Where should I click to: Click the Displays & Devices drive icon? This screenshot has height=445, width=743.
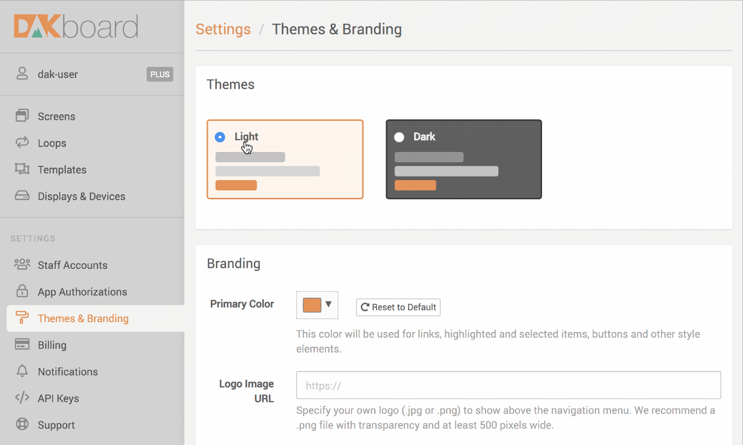pos(22,196)
